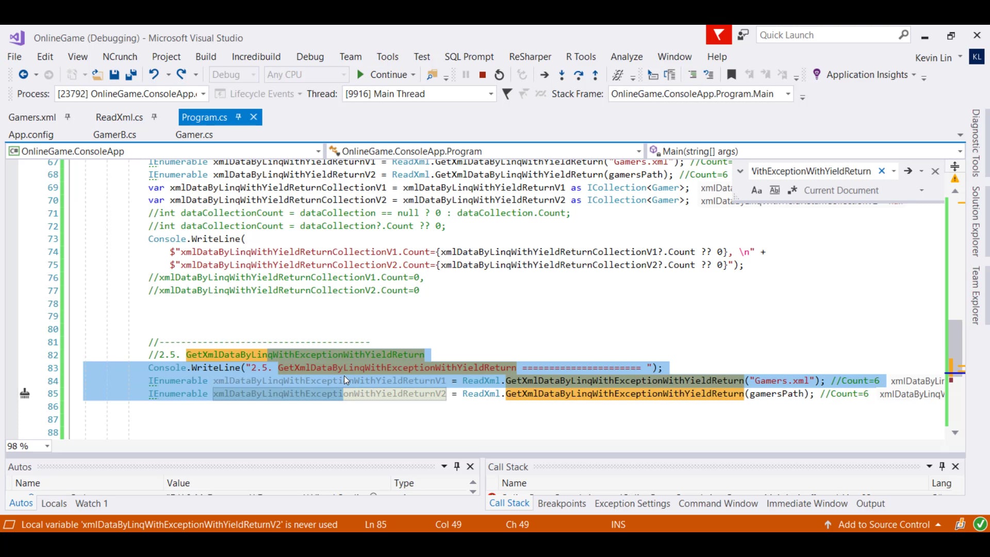The width and height of the screenshot is (990, 557).
Task: Open the 98 % zoom dropdown
Action: point(47,446)
